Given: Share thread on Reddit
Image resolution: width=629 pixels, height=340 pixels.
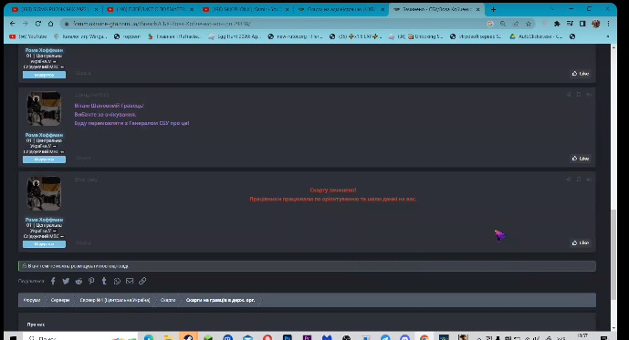Looking at the screenshot, I should pyautogui.click(x=79, y=281).
